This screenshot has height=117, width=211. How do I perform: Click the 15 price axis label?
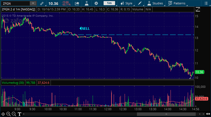tap(197, 16)
